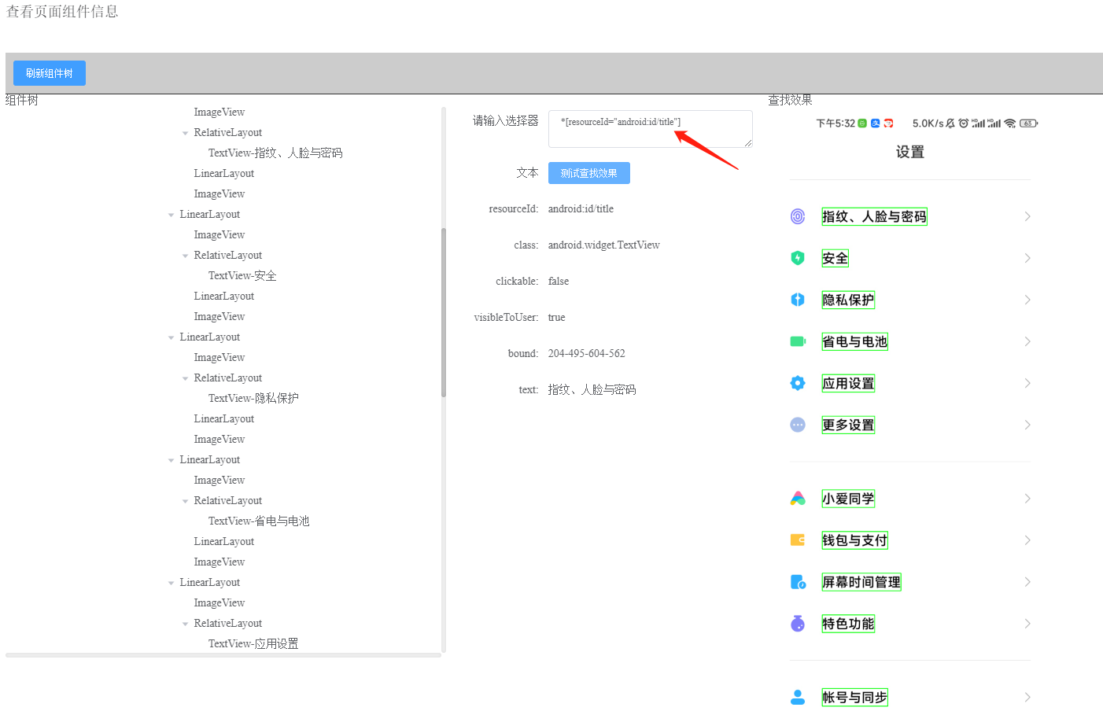Select the 隐私保护 privacy icon
1103x711 pixels.
[798, 299]
